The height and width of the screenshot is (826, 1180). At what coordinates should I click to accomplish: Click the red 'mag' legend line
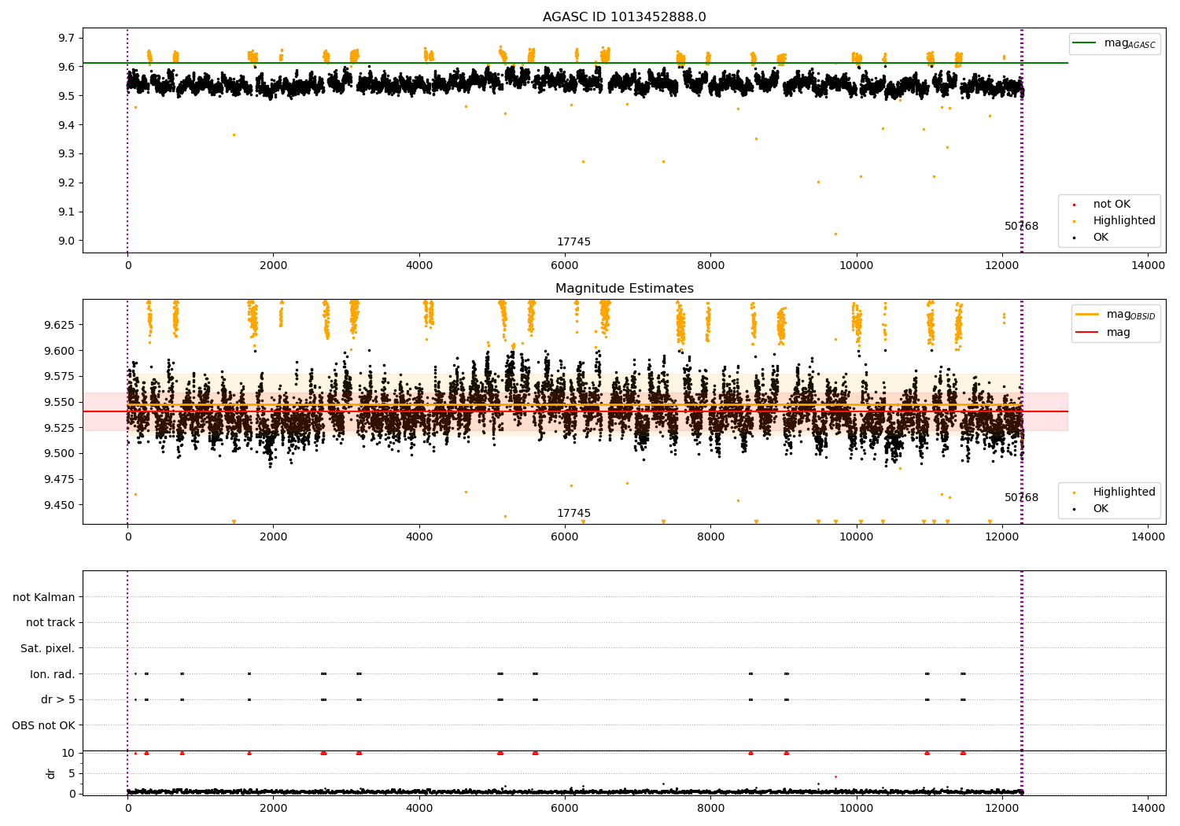click(x=1087, y=333)
